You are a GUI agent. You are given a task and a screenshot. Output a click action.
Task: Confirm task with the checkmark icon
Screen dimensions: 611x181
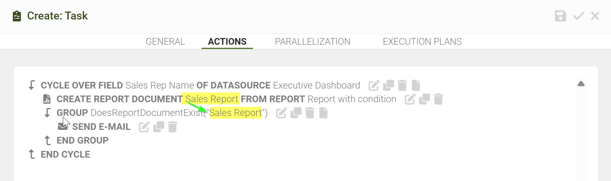coord(578,16)
